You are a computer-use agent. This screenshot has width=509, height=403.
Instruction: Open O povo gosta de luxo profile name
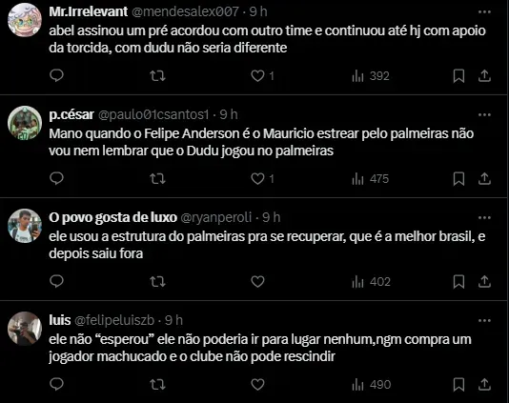[x=113, y=217]
